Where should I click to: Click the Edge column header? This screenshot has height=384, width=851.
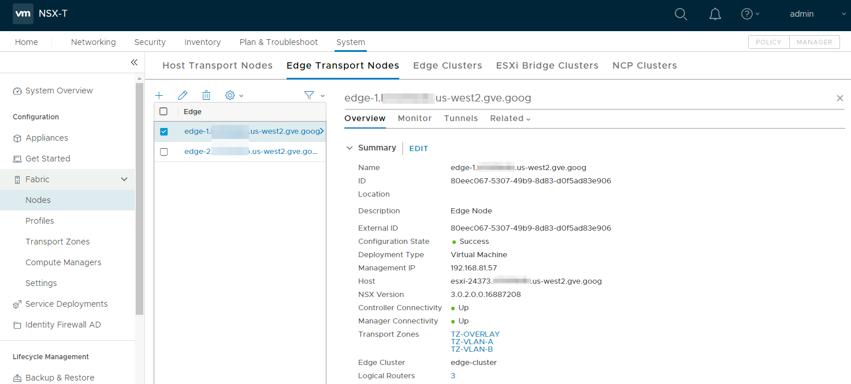pos(192,112)
